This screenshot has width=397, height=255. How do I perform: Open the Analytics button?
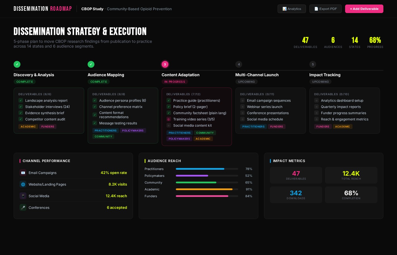tap(292, 9)
